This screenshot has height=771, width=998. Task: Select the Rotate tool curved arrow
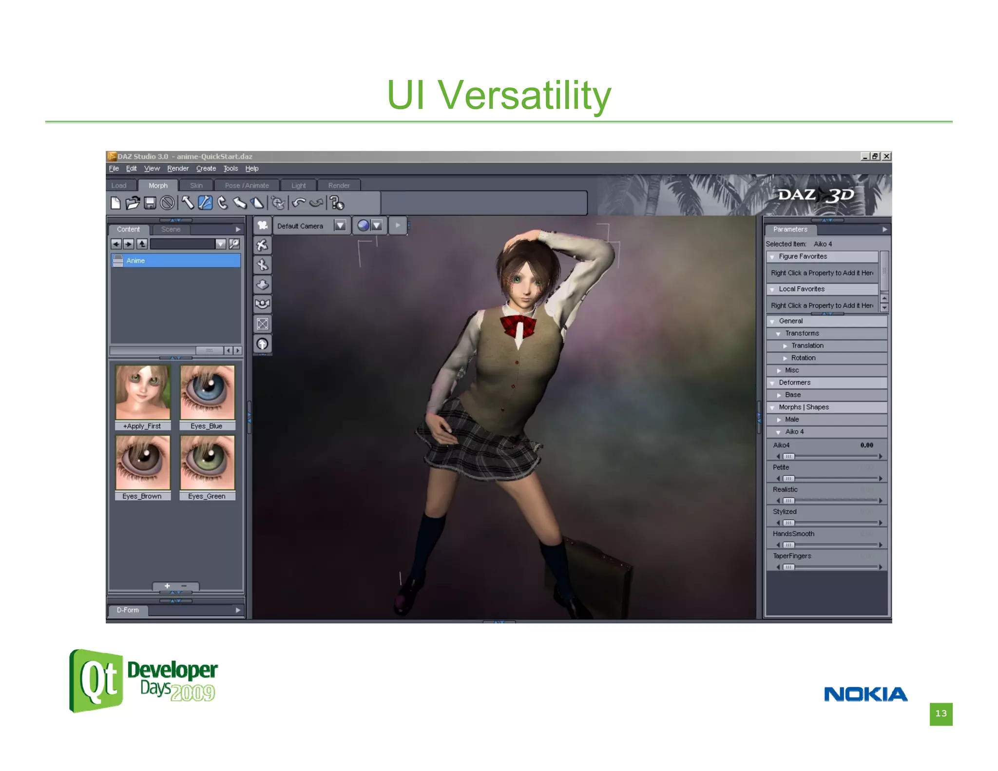point(222,203)
